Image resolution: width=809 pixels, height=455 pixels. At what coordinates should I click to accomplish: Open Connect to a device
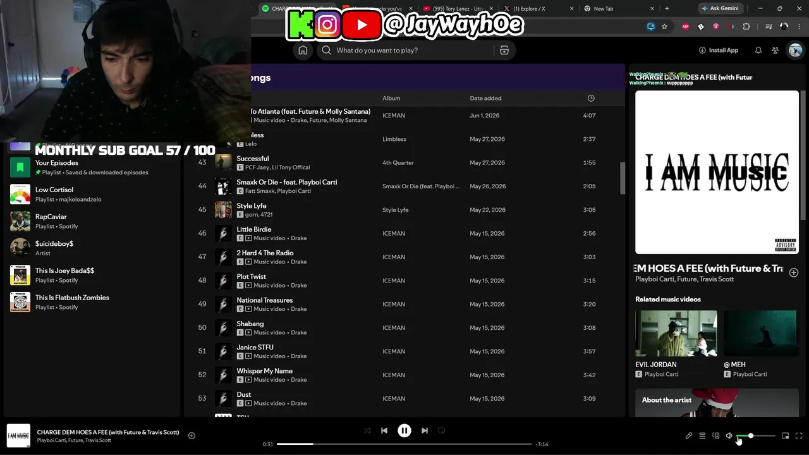tap(716, 435)
